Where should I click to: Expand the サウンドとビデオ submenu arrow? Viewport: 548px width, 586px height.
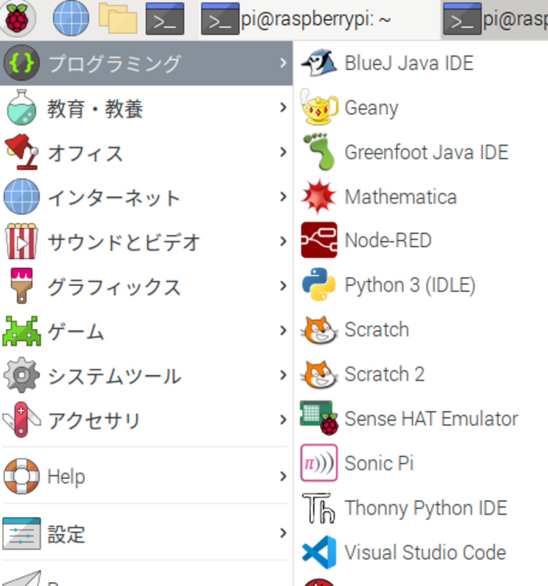coord(283,241)
